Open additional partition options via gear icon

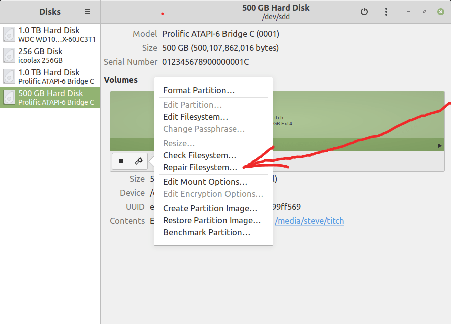[139, 161]
